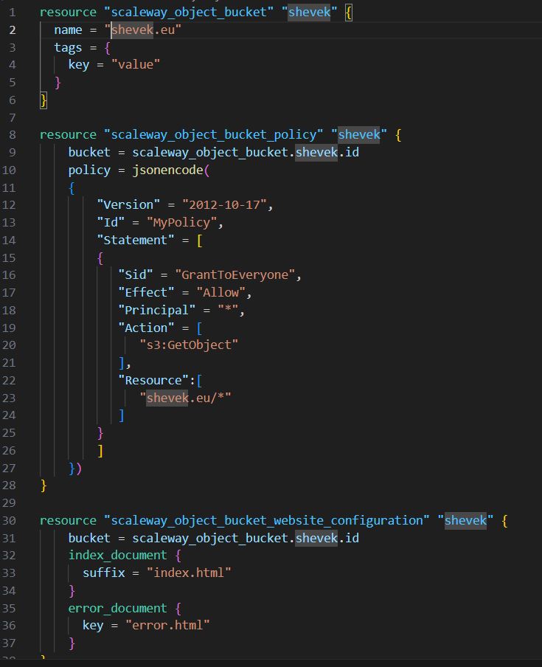Click the "index.html" suffix value
This screenshot has width=542, height=667.
point(189,573)
